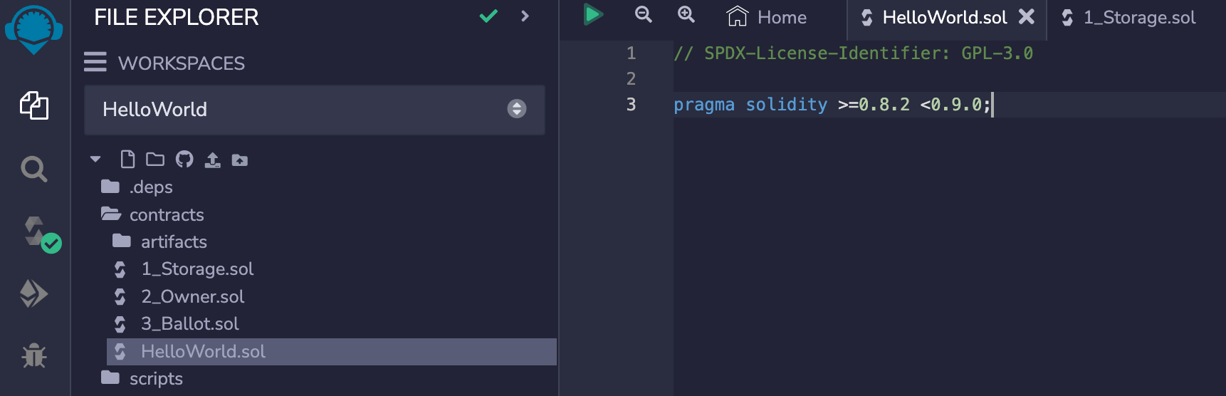Open the HelloWorld workspace dropdown

point(315,109)
